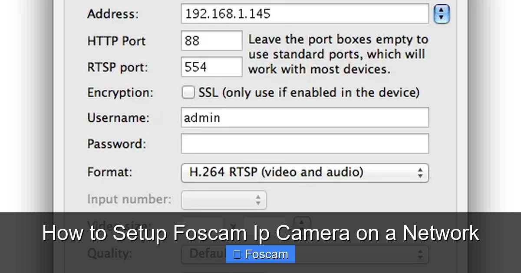Click the Foscam button
Image resolution: width=521 pixels, height=273 pixels.
260,253
